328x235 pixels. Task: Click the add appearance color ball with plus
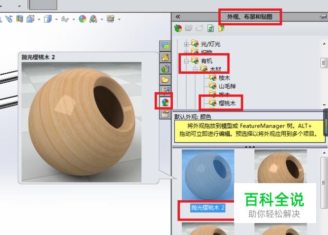pos(178,28)
